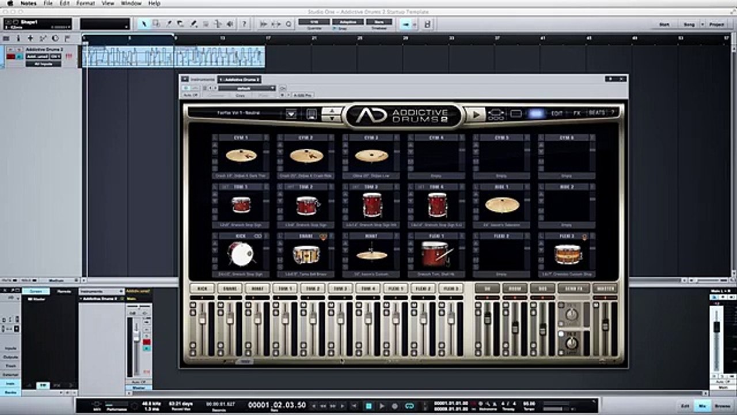Open the Addictive Drums kit preset arrow button

pos(291,114)
